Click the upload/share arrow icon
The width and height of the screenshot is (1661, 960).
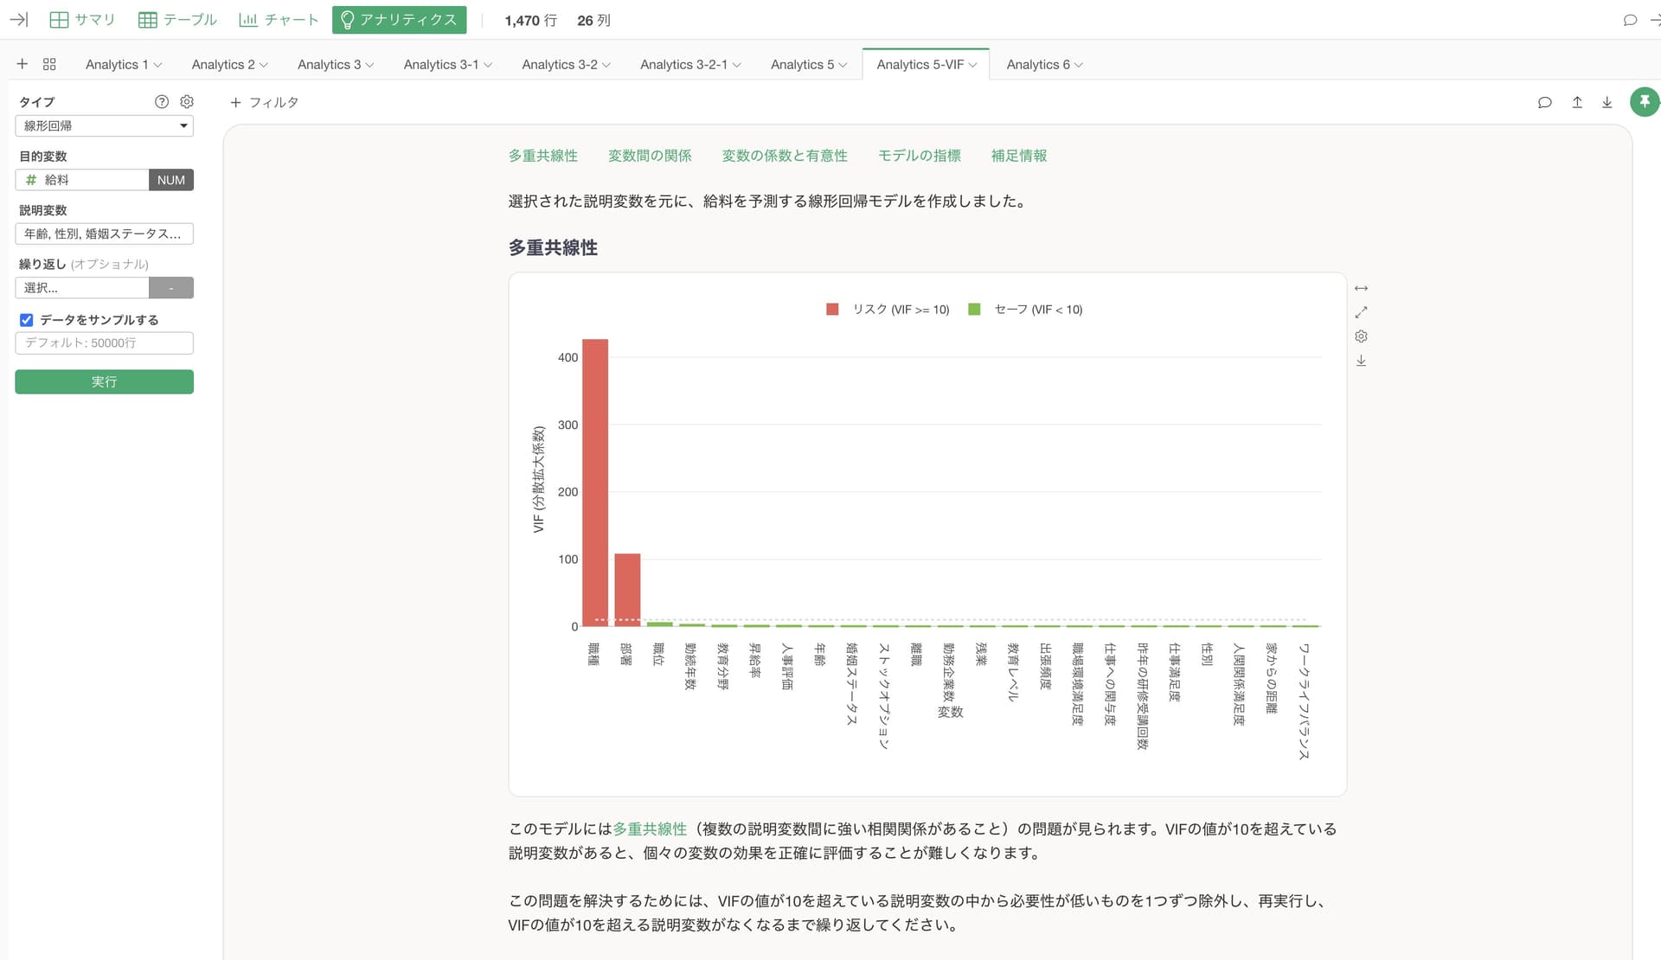click(x=1577, y=102)
